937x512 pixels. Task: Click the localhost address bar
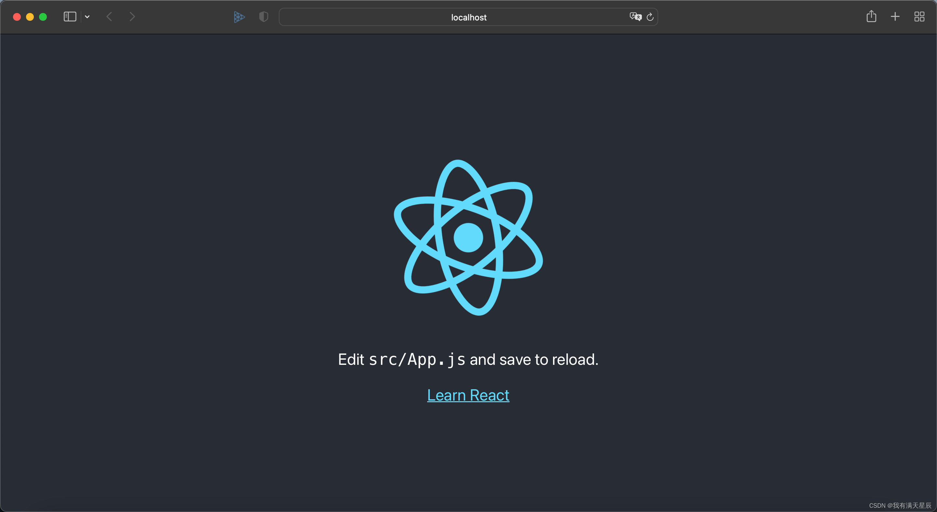[x=468, y=17]
